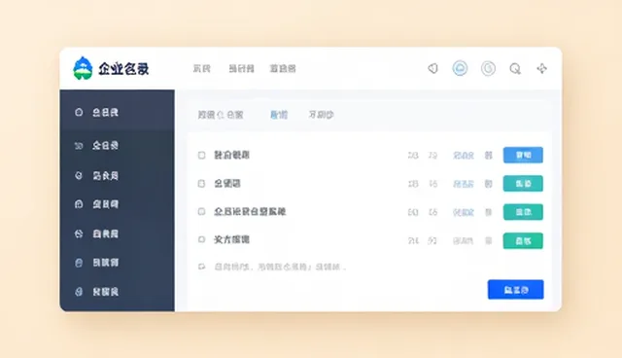This screenshot has height=358, width=622.
Task: Open the row title starting with 文方
Action: coord(231,239)
